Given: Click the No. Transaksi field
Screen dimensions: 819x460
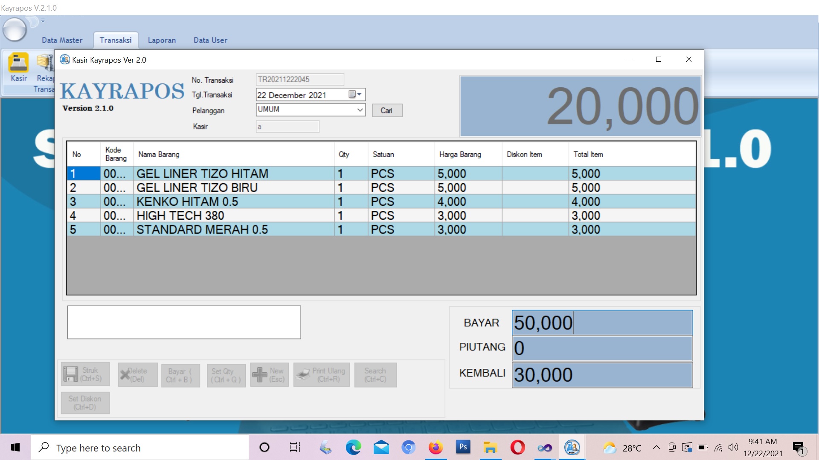Looking at the screenshot, I should [x=300, y=79].
